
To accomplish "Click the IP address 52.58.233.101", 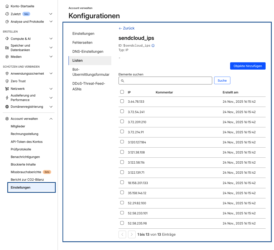I will (x=138, y=213).
